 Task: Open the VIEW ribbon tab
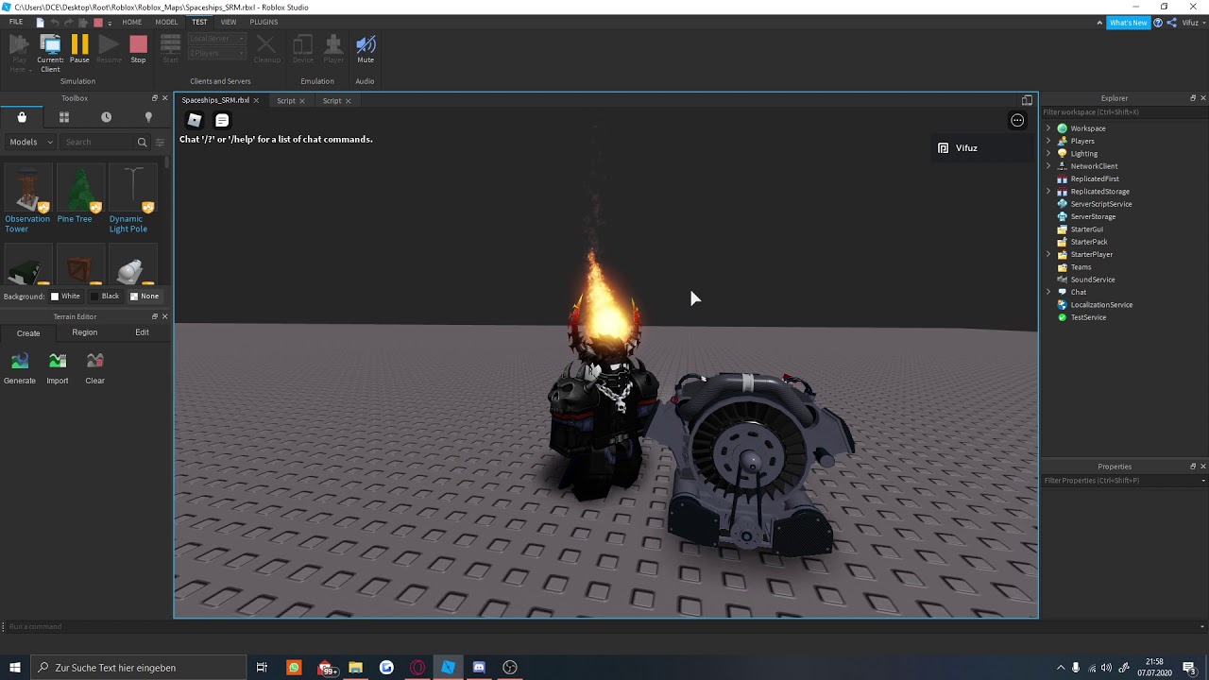coord(229,22)
